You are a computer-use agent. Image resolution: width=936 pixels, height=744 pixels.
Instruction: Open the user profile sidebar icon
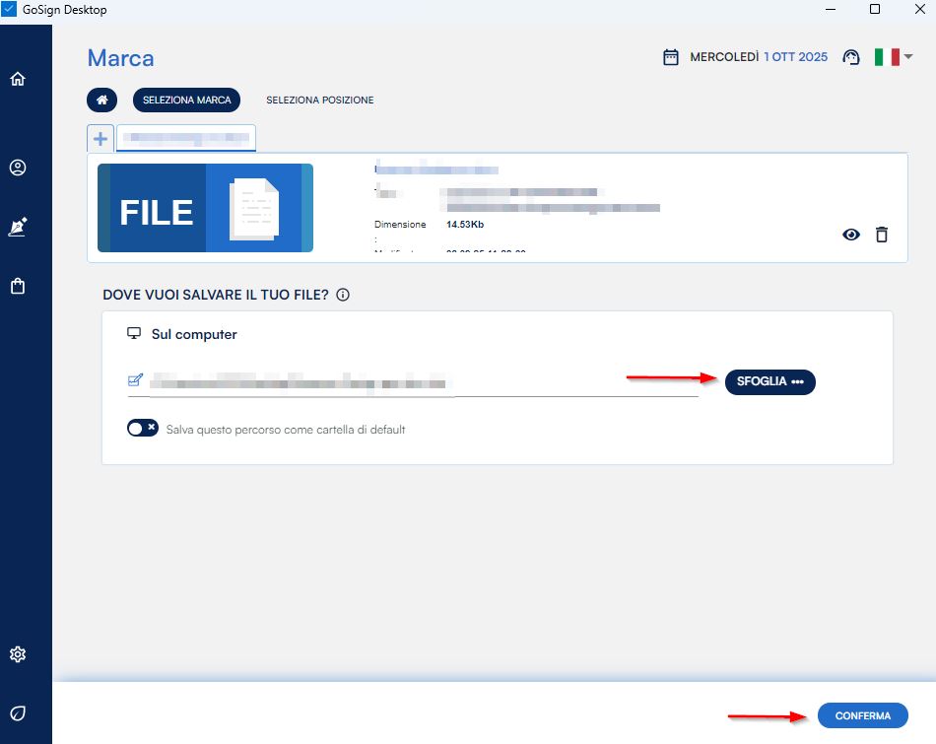click(x=18, y=168)
